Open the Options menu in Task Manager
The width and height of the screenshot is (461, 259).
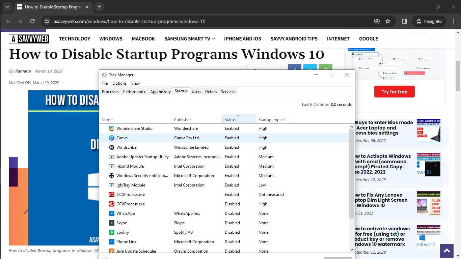pos(119,83)
